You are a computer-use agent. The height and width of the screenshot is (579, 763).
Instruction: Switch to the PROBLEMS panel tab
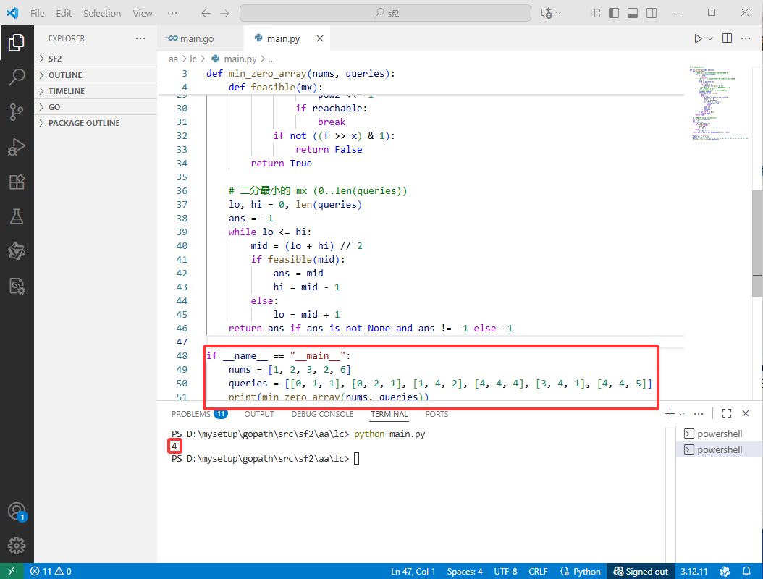click(x=199, y=414)
